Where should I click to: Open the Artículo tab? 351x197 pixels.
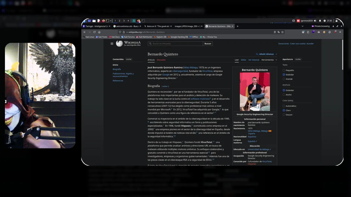(x=151, y=60)
